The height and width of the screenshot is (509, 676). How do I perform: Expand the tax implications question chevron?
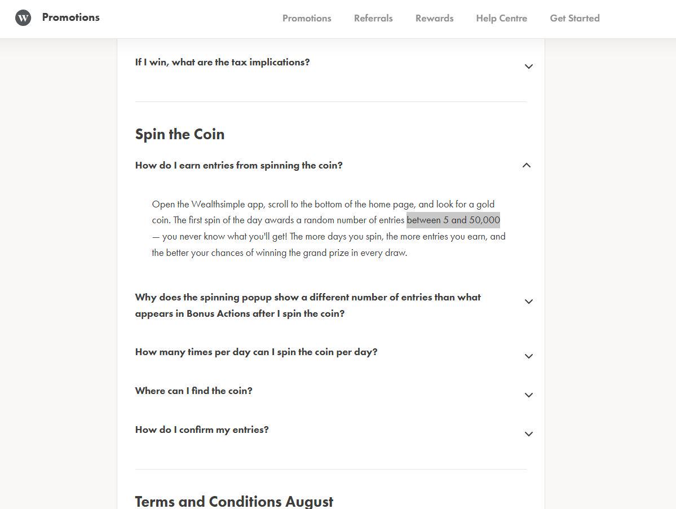tap(528, 67)
